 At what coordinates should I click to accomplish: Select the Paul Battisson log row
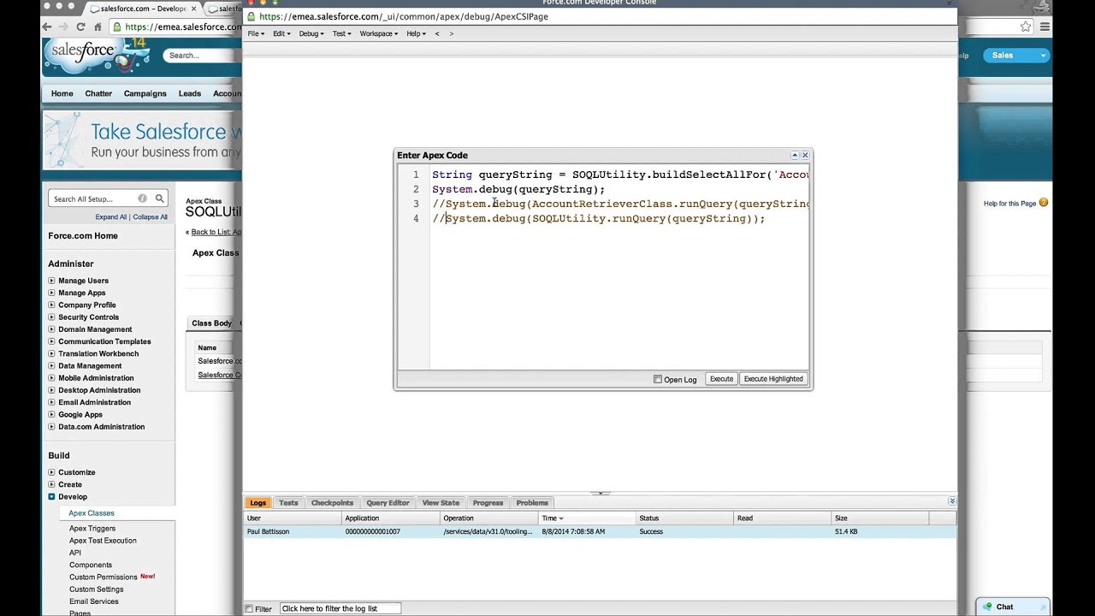[600, 532]
